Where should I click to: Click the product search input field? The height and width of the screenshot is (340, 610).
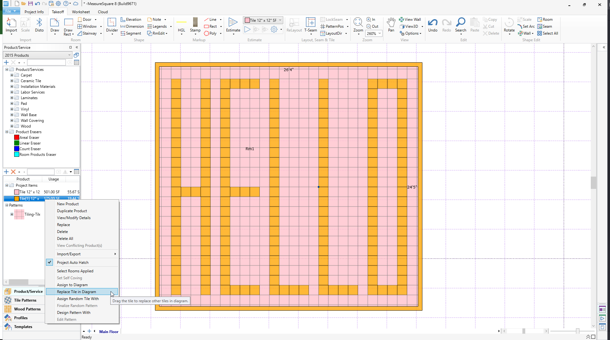pos(46,62)
